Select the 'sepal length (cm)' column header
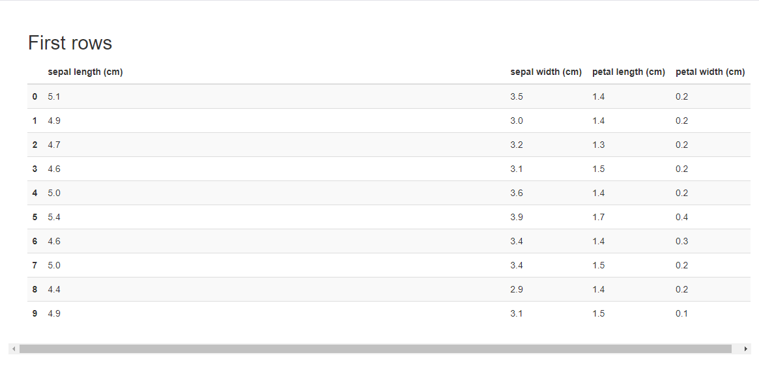759x370 pixels. (x=85, y=72)
